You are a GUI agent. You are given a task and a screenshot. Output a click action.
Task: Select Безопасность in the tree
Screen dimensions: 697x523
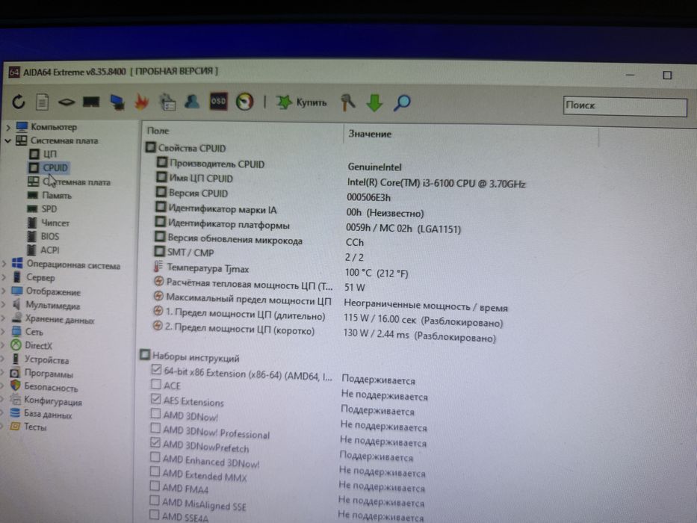(x=44, y=387)
